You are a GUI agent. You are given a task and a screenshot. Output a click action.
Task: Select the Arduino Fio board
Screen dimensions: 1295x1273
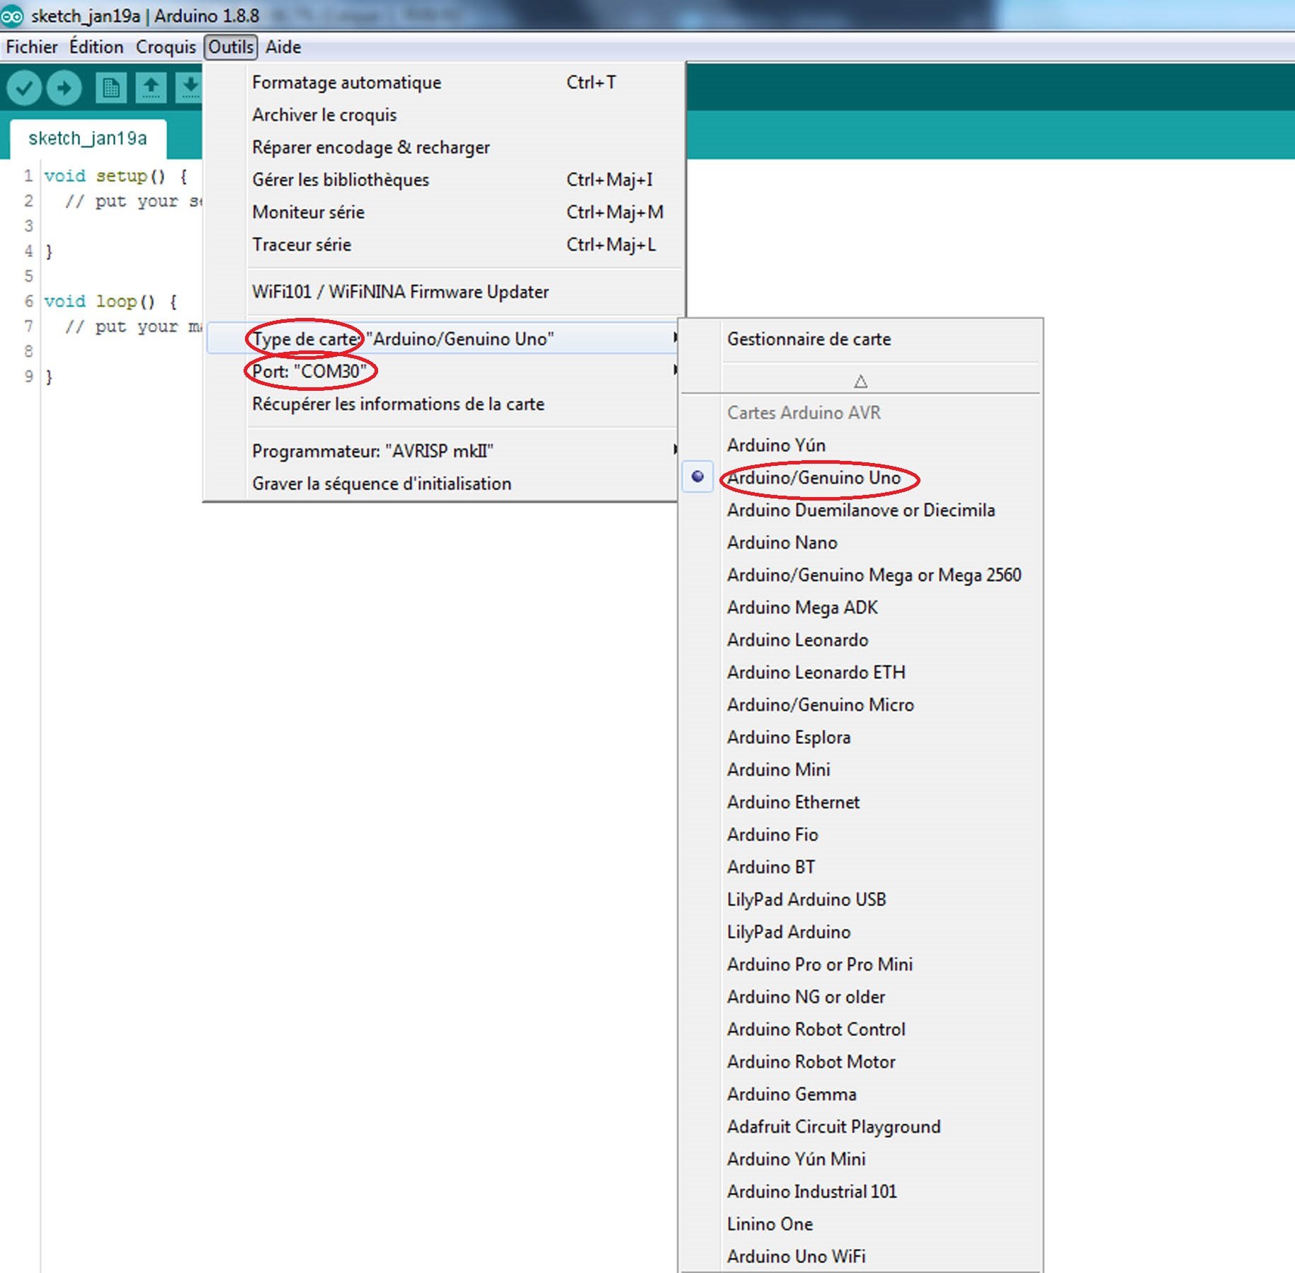pyautogui.click(x=861, y=834)
